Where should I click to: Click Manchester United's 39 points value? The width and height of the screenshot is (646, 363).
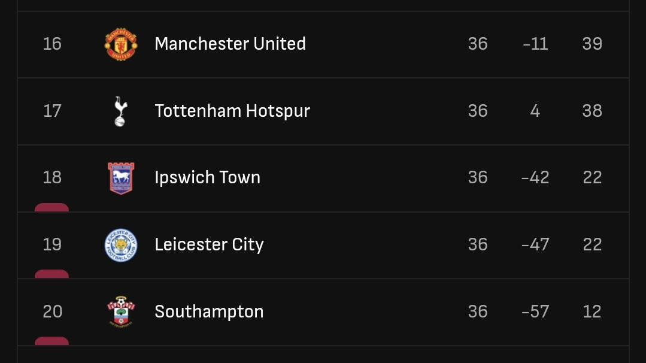592,44
